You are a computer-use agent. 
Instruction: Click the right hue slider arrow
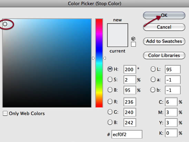click(105, 58)
